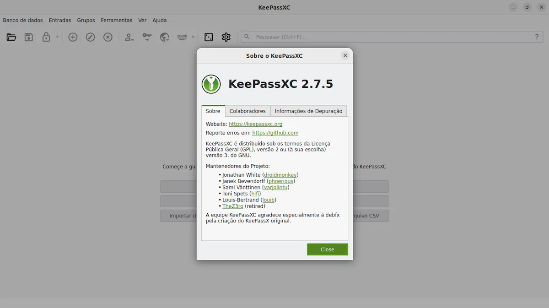The width and height of the screenshot is (549, 308).
Task: Open the Banco de dados menu
Action: pos(23,20)
